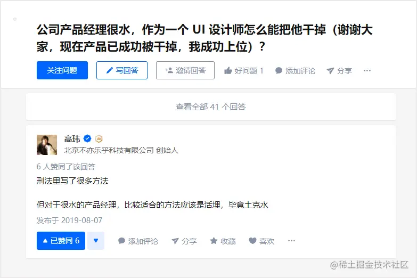Click 高玮's avatar thumbnail
This screenshot has height=278, width=417.
[47, 145]
